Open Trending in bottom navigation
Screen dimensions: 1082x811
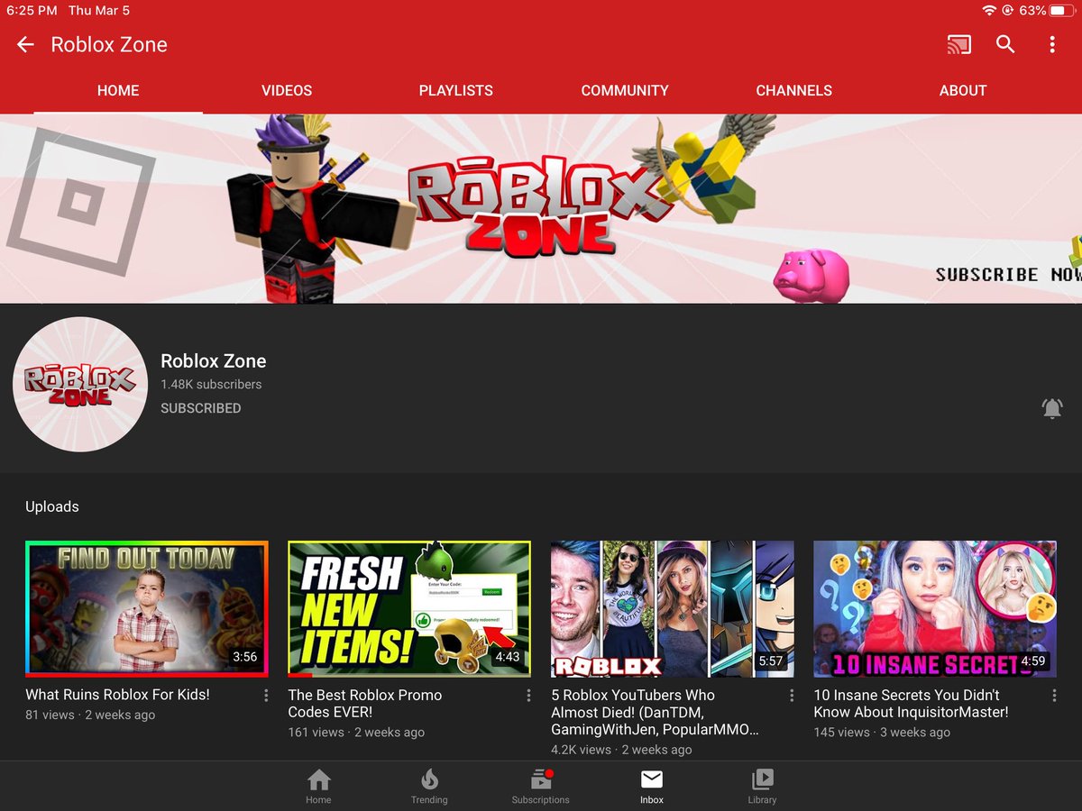click(429, 786)
